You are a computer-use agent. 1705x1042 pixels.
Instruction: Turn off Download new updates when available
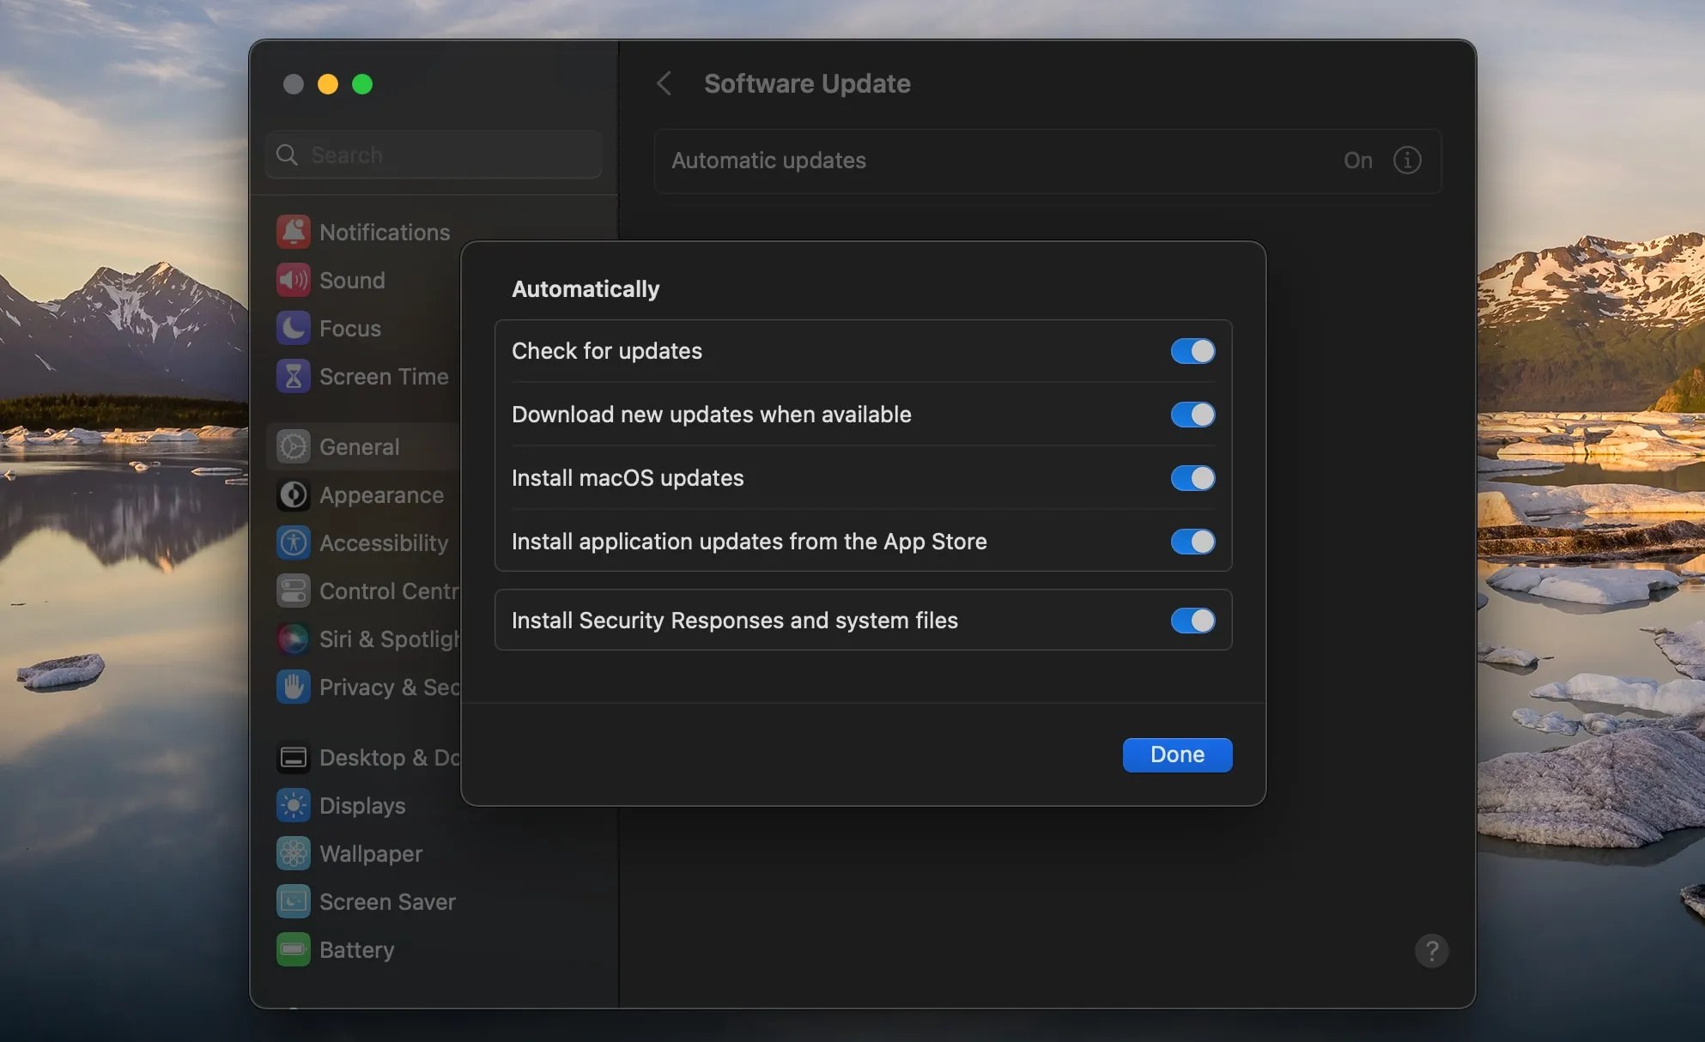click(x=1192, y=415)
